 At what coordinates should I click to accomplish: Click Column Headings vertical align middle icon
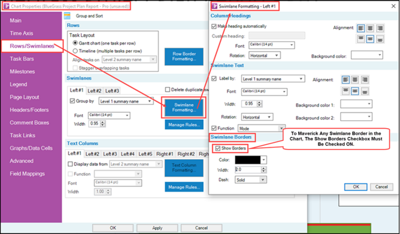click(x=370, y=39)
